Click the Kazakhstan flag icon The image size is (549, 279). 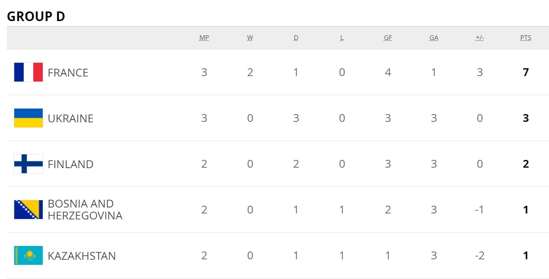[28, 256]
